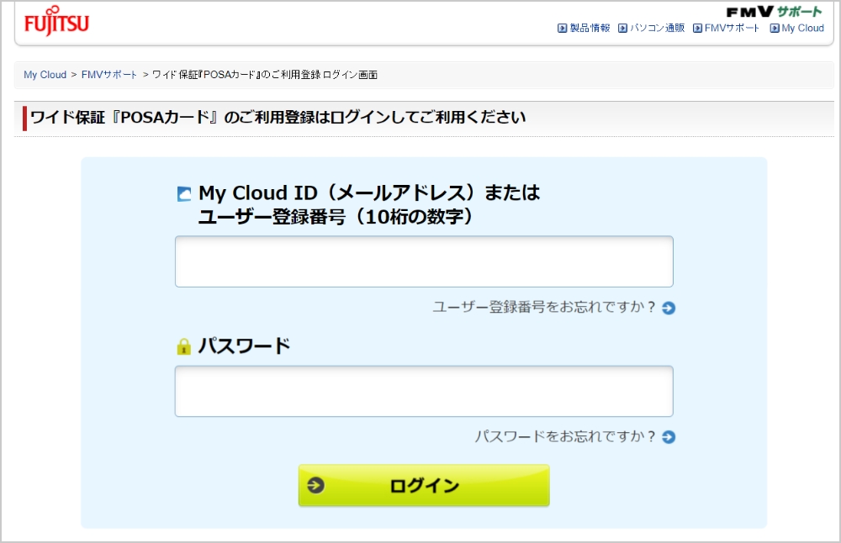
Task: Click arrow icon after ユーザー登録番号をお忘れですか
Action: coord(669,308)
